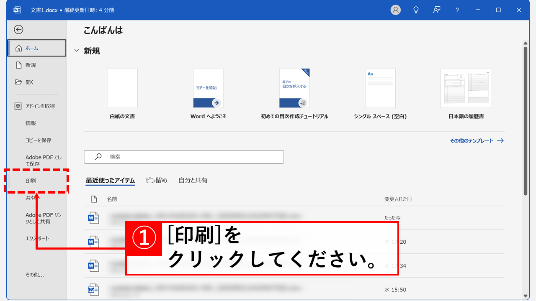Switch to the ピン留め tab
This screenshot has height=301, width=536.
[x=157, y=180]
